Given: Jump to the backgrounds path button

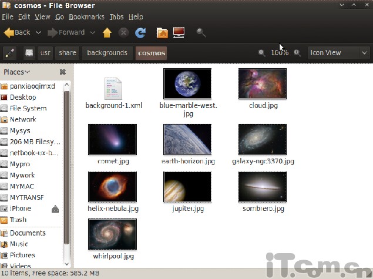Looking at the screenshot, I should click(107, 53).
